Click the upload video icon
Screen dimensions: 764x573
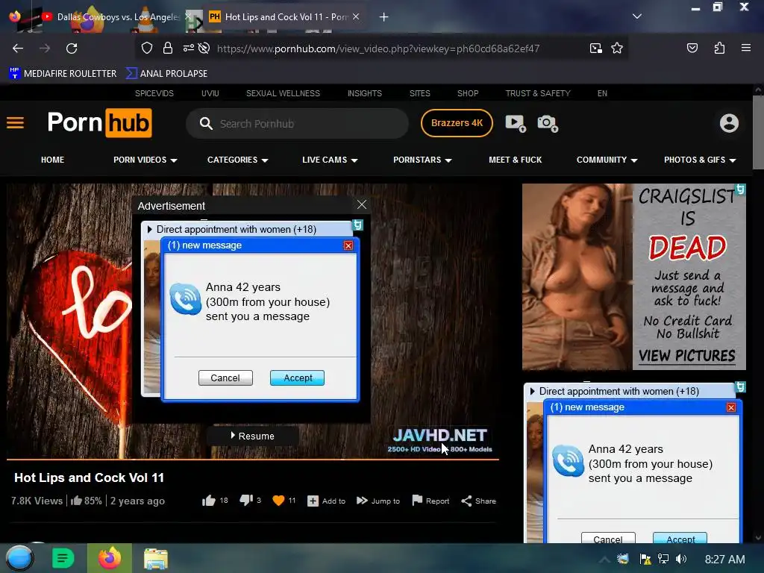pos(516,123)
